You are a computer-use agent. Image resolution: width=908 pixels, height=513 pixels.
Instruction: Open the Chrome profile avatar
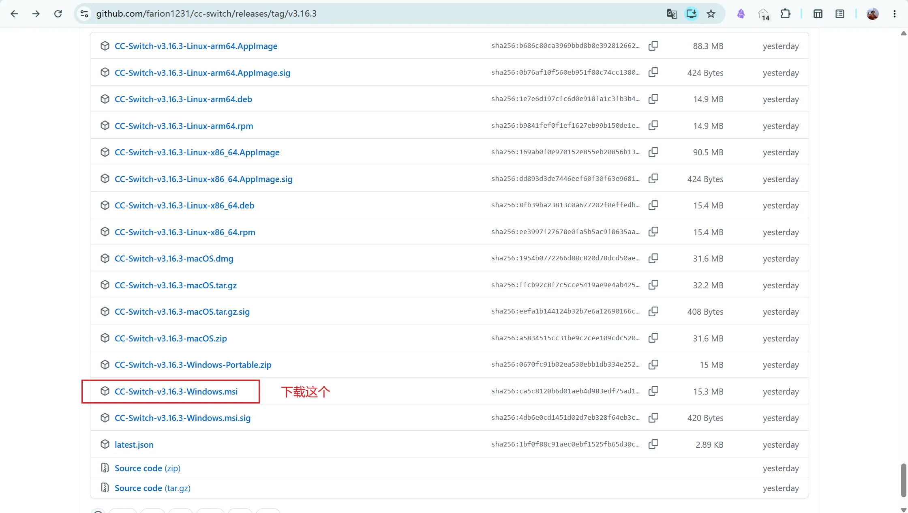point(872,14)
